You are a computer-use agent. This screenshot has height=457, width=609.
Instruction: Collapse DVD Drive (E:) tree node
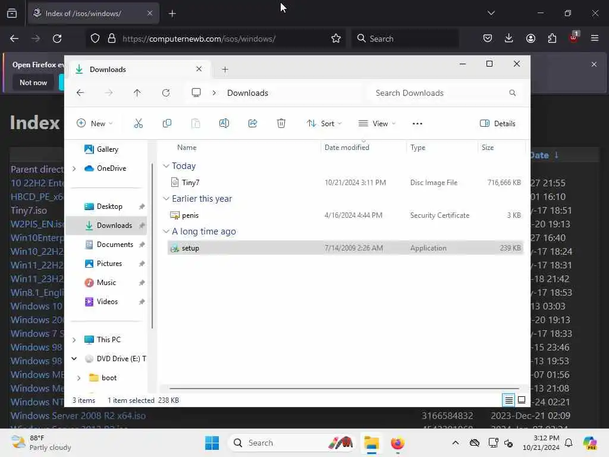[74, 359]
